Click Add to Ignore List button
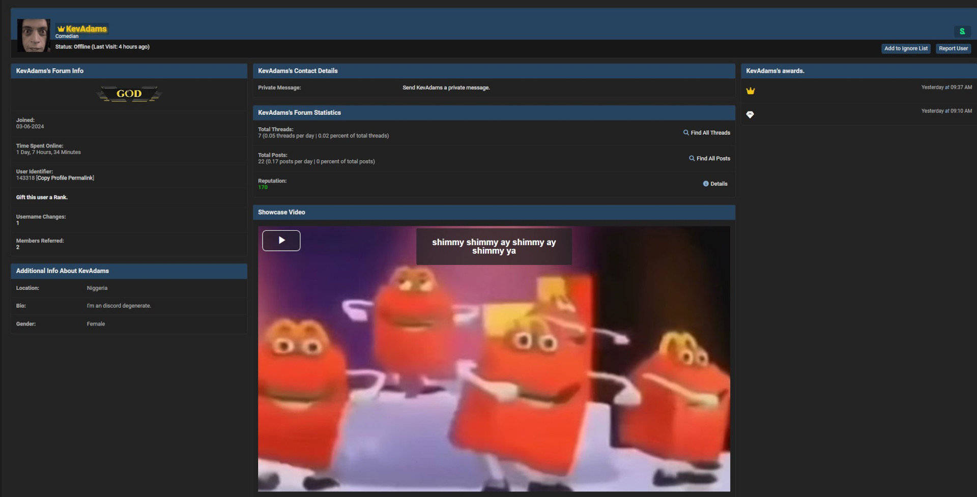 pos(906,48)
